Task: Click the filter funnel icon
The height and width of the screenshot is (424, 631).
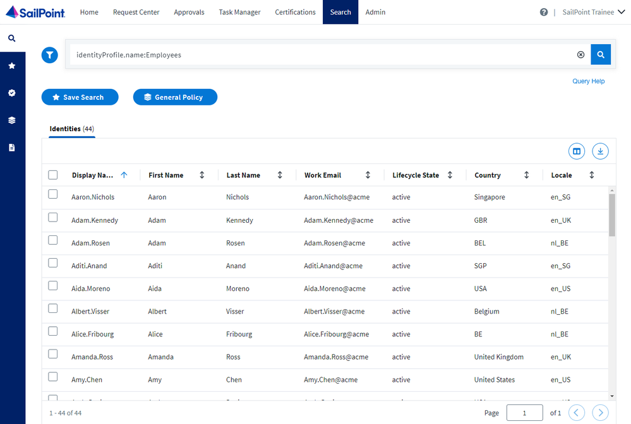Action: (x=50, y=55)
